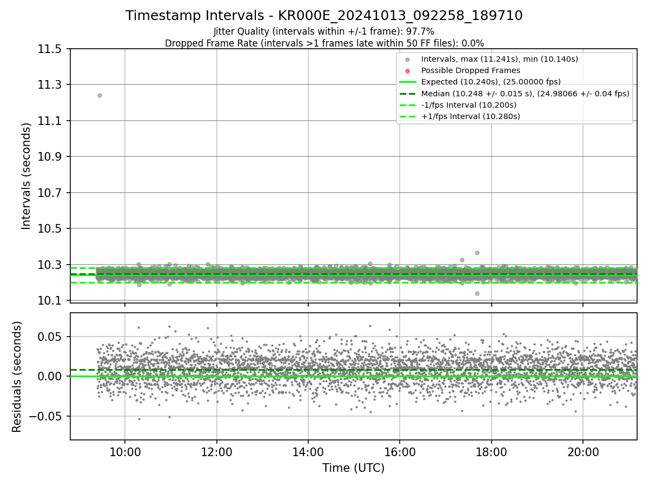Image resolution: width=649 pixels, height=487 pixels.
Task: Click the "+1/fps Interval (10.280s)" legend entry
Action: (x=471, y=116)
